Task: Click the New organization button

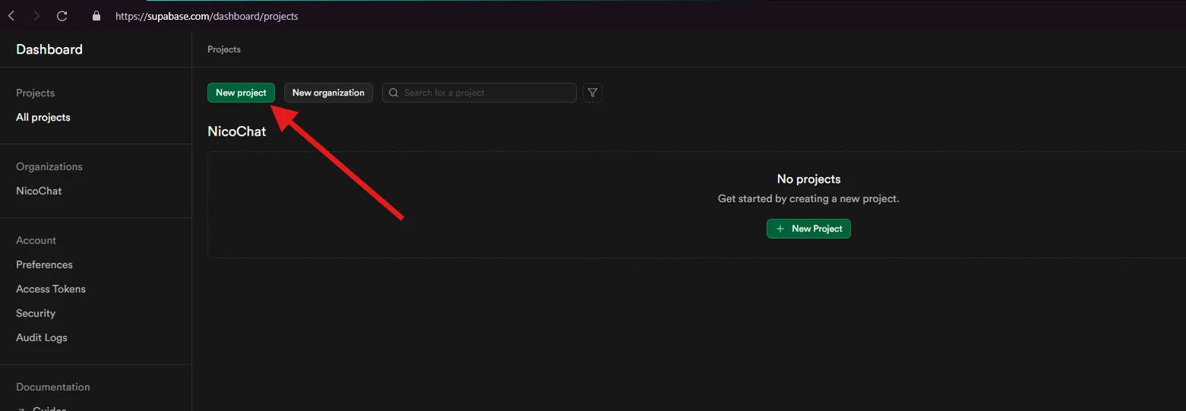Action: click(328, 93)
